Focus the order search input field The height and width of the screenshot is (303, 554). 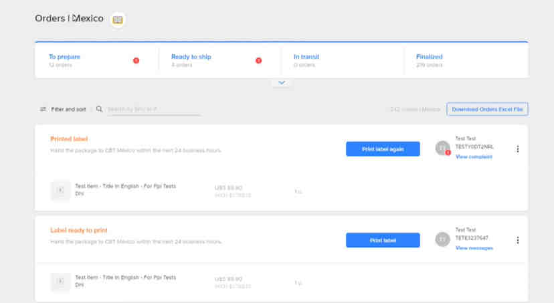153,109
